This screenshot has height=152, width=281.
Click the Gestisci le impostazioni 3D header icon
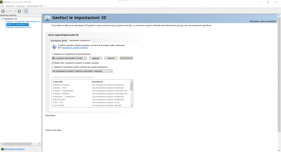(47, 18)
